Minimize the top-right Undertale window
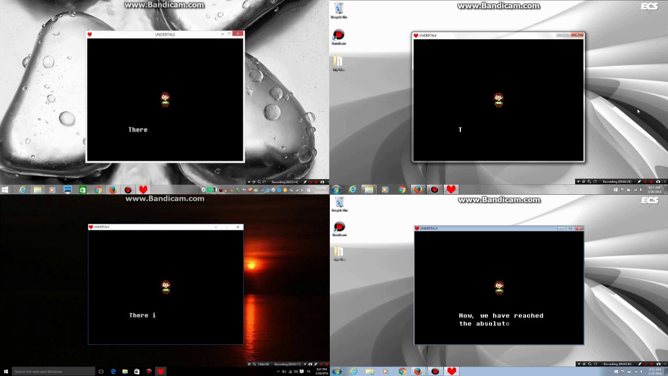This screenshot has height=376, width=668. click(x=560, y=35)
